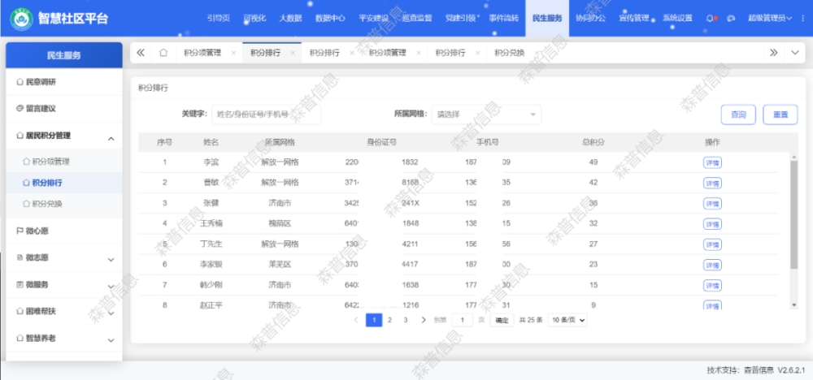This screenshot has height=380, width=813.
Task: Open 详情 for 曹敏's row
Action: (712, 184)
